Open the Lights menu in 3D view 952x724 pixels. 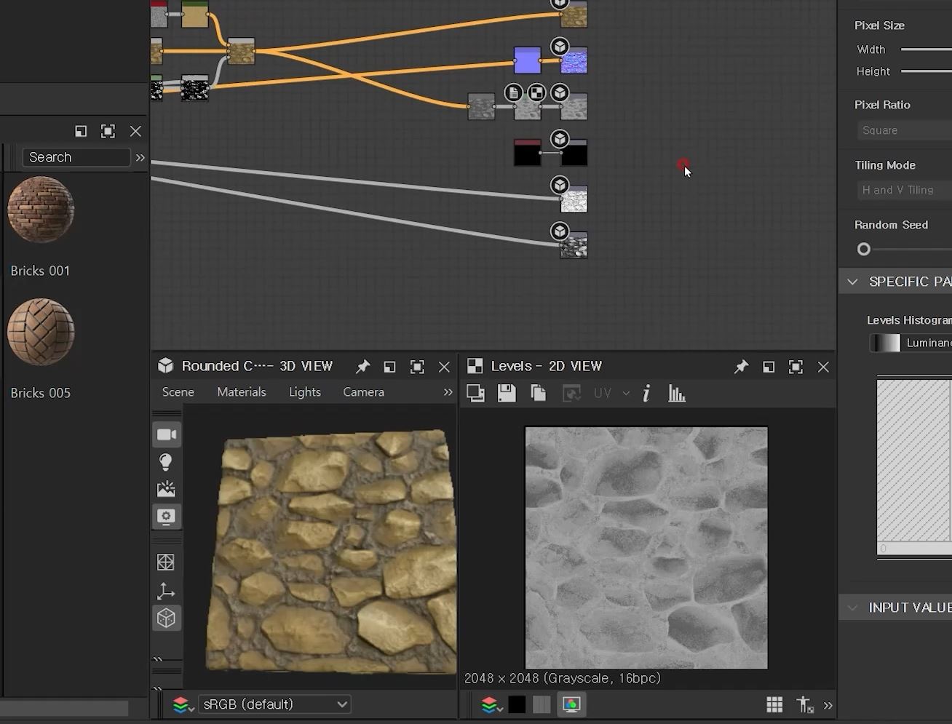pyautogui.click(x=304, y=391)
